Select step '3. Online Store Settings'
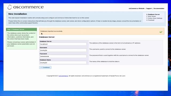The height and width of the screenshot is (96, 171). click(154, 18)
